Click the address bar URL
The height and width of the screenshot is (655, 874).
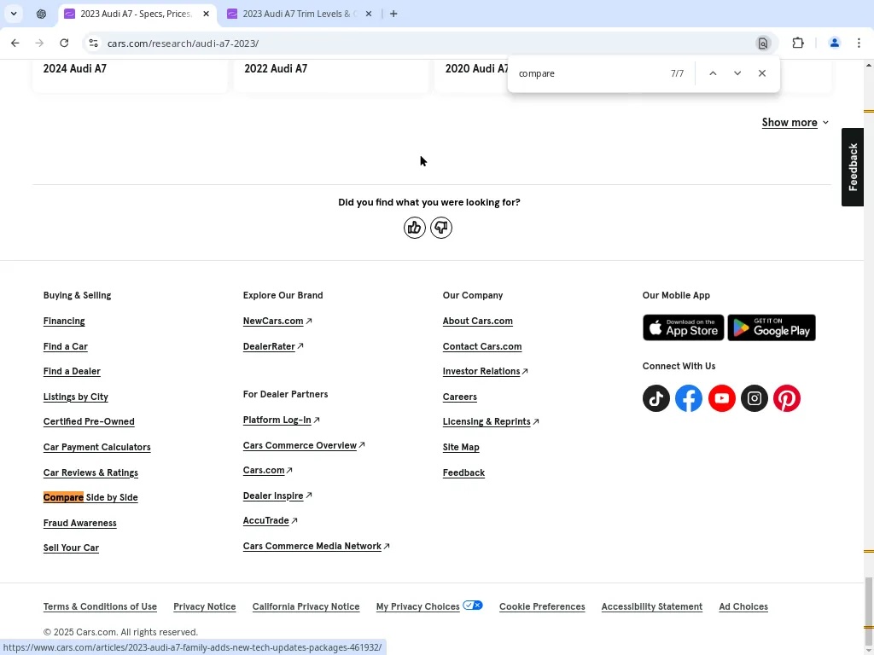point(183,43)
